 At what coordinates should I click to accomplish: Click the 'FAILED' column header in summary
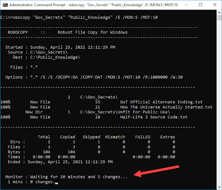click(143, 137)
